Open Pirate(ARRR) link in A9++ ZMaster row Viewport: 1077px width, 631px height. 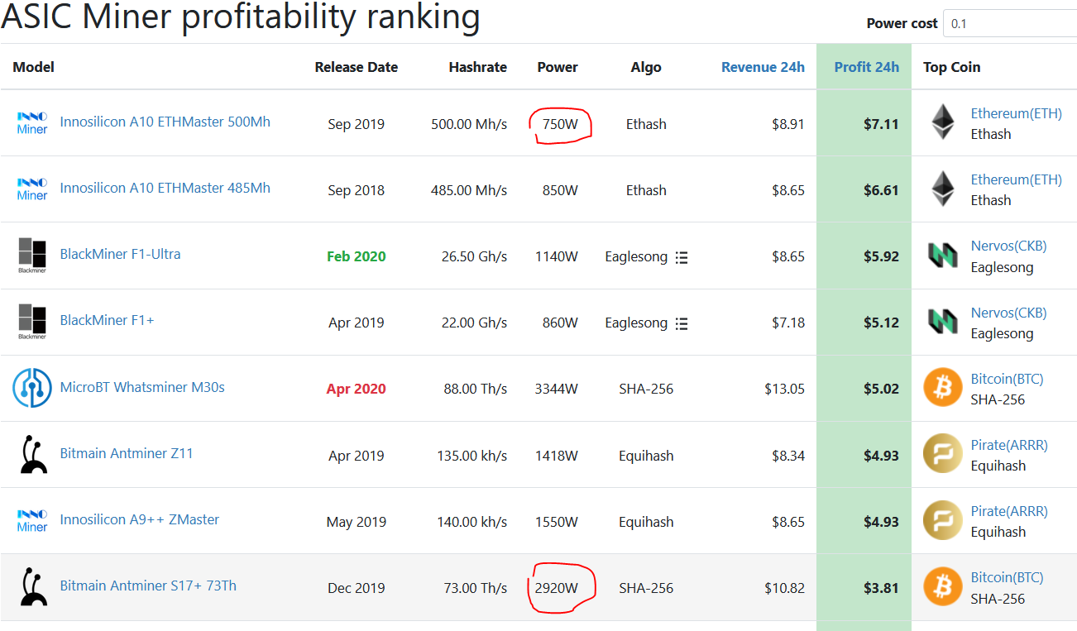pyautogui.click(x=1009, y=511)
